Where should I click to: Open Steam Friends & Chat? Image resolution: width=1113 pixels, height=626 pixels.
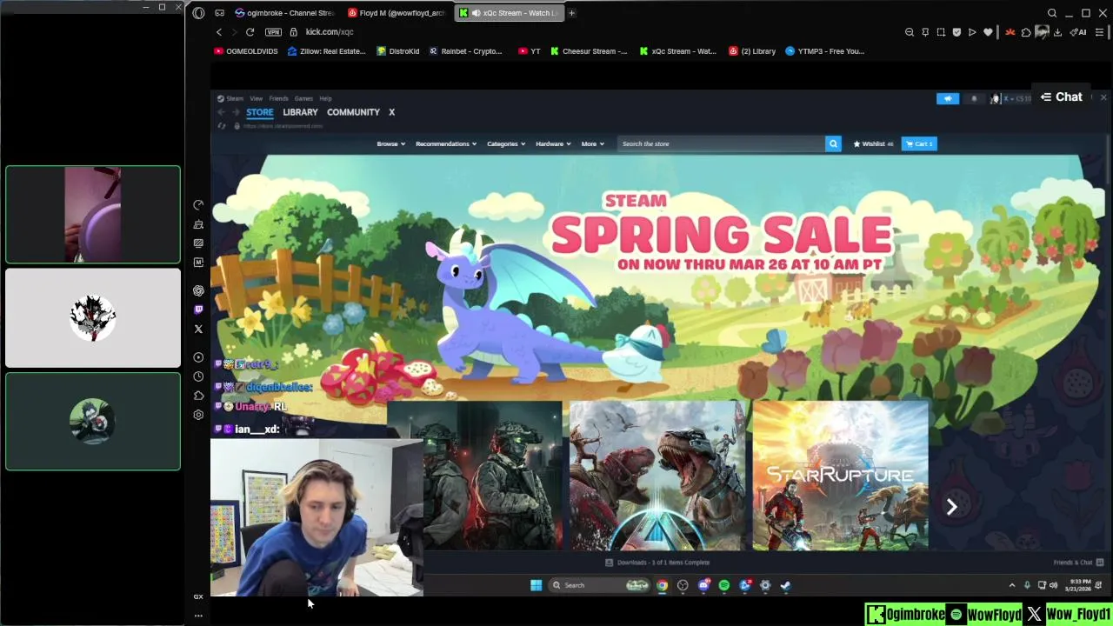(x=1078, y=563)
